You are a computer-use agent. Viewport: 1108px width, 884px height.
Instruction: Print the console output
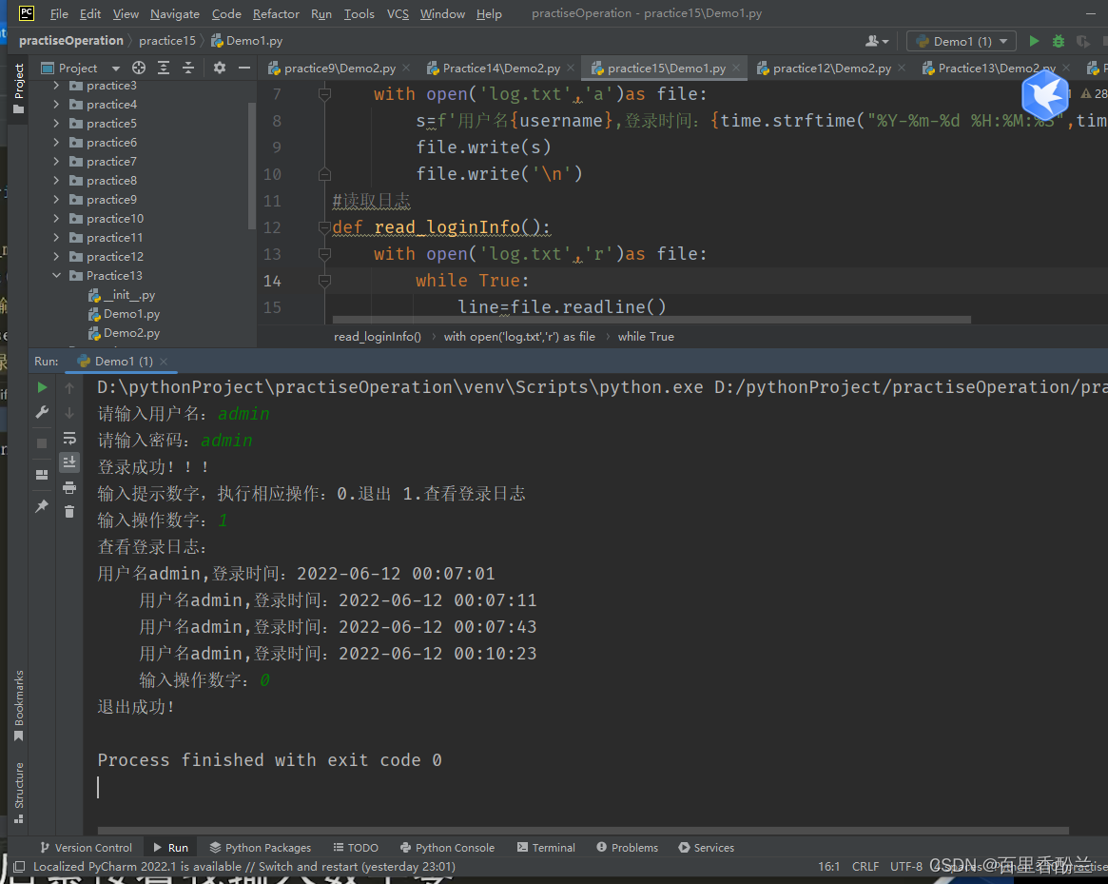tap(69, 487)
